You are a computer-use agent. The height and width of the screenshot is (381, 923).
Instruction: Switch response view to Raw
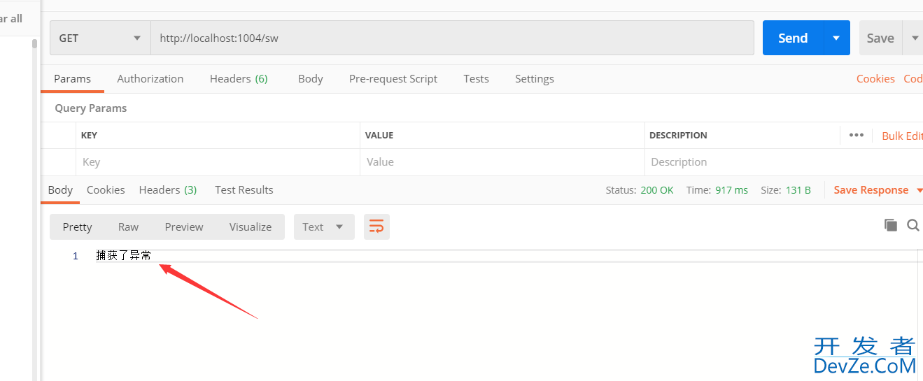[128, 227]
